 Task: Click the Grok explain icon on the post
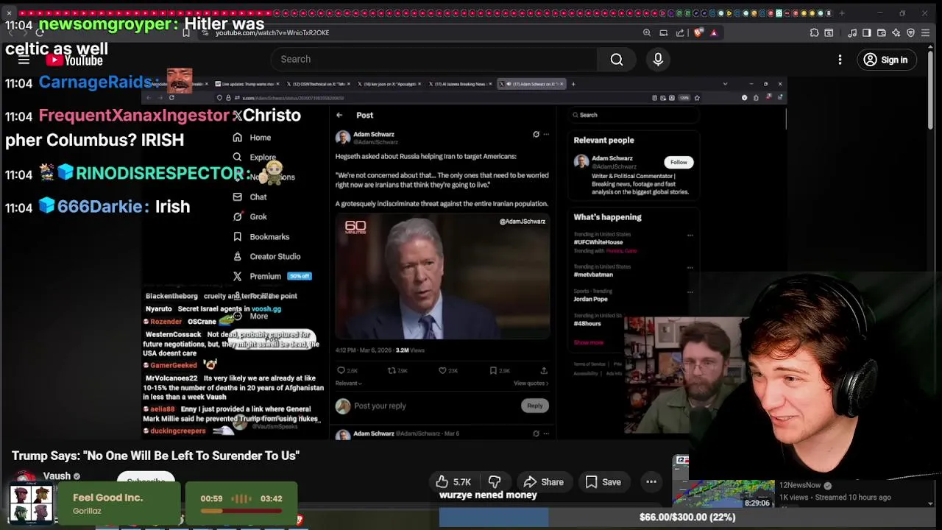(536, 135)
